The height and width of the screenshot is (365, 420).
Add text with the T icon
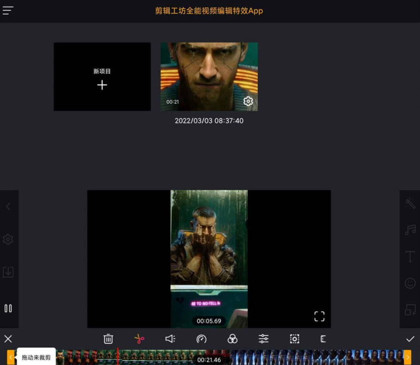[410, 256]
